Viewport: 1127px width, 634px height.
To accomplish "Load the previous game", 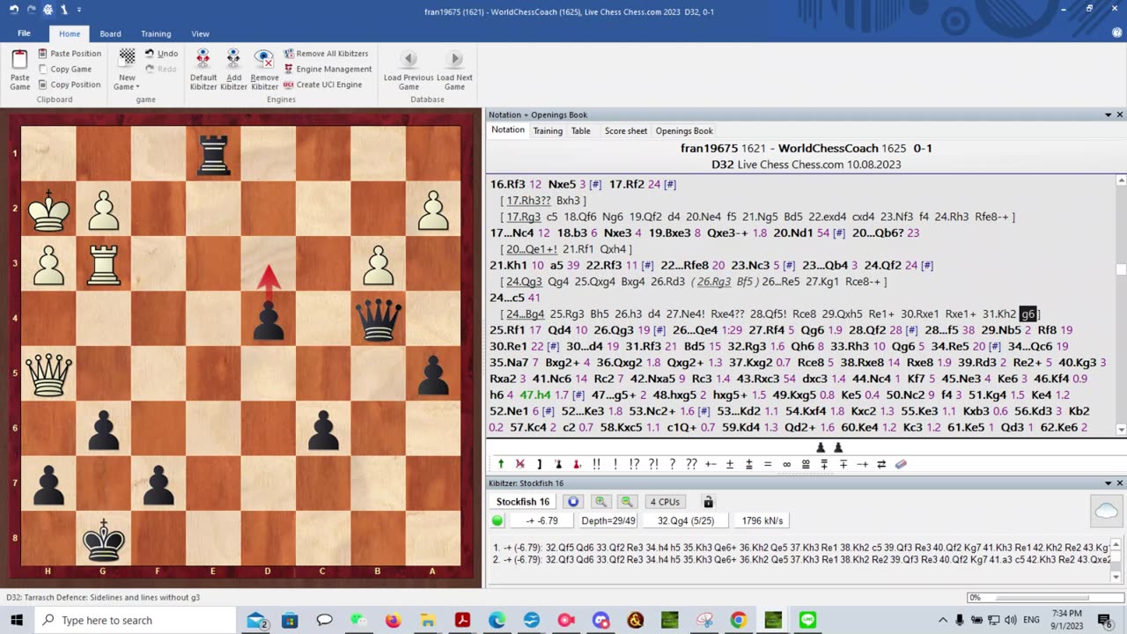I will click(x=409, y=69).
